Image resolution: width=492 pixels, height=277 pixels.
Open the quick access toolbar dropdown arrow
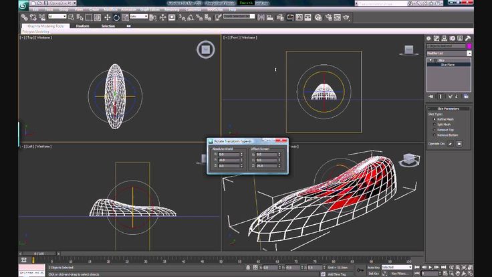click(x=75, y=3)
